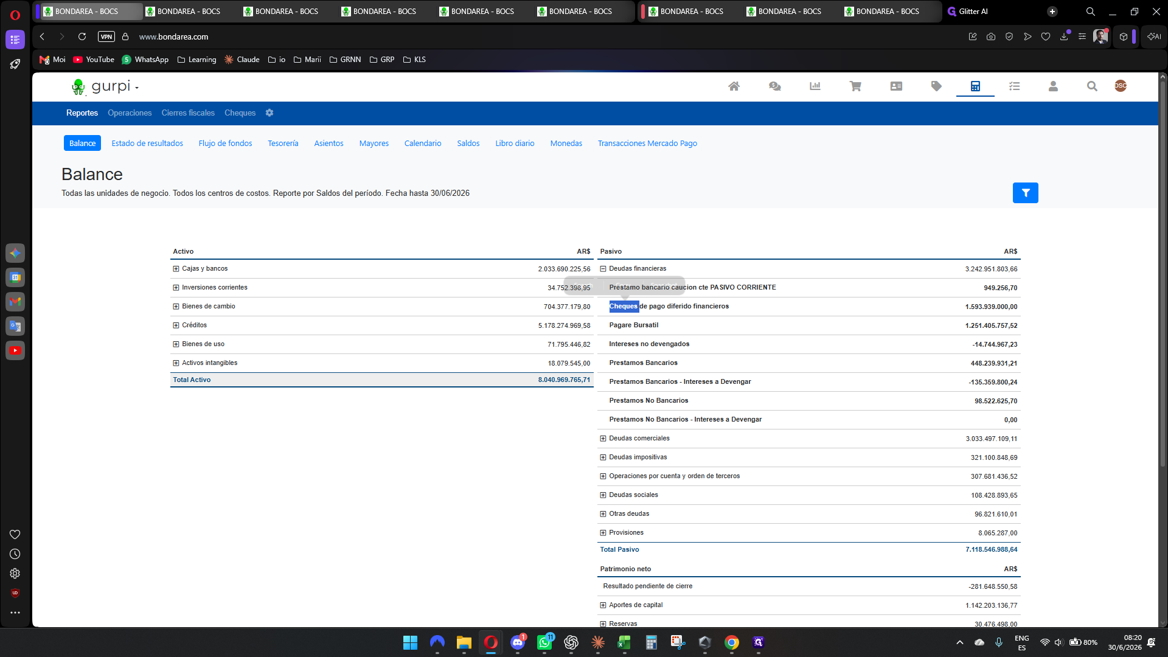Reload the page with browser refresh
Viewport: 1168px width, 657px height.
click(82, 36)
